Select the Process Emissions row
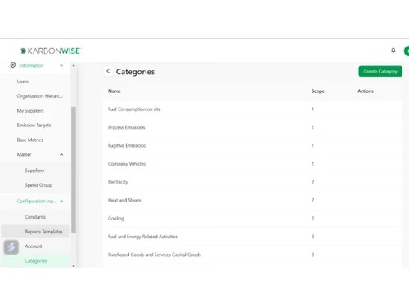 [253, 127]
